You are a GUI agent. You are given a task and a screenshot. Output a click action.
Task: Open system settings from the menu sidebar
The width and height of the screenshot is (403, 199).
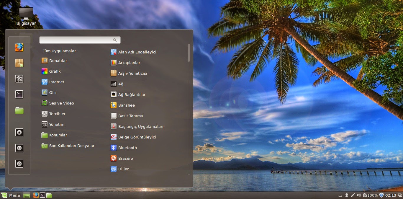[19, 79]
